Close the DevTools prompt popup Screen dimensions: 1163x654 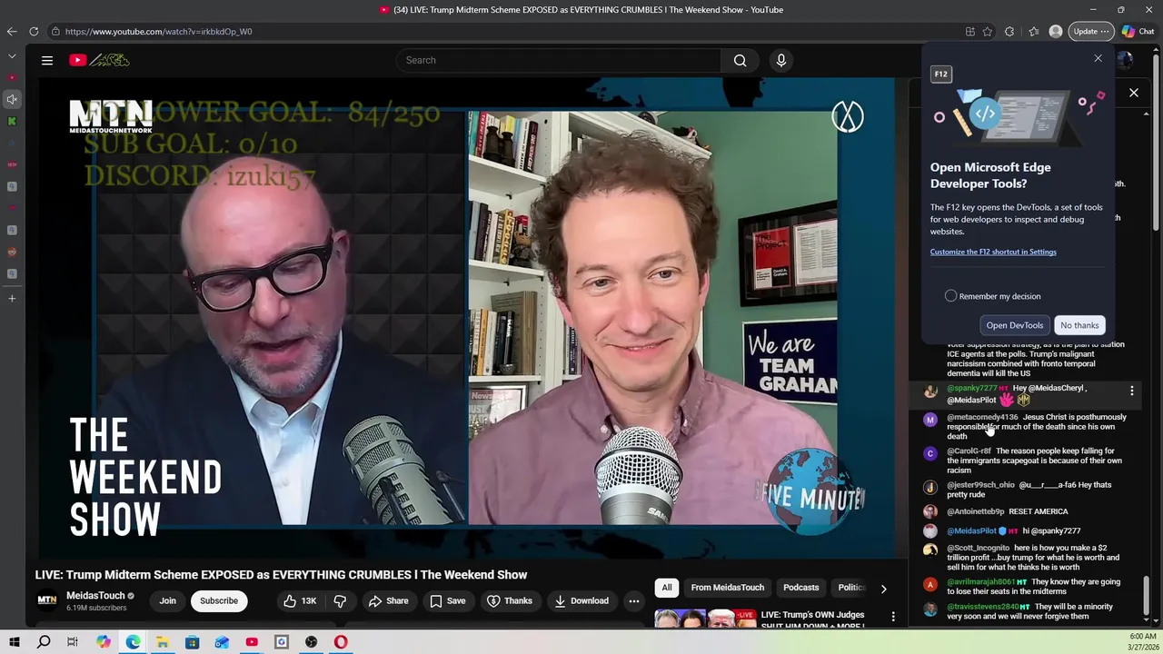(1098, 58)
